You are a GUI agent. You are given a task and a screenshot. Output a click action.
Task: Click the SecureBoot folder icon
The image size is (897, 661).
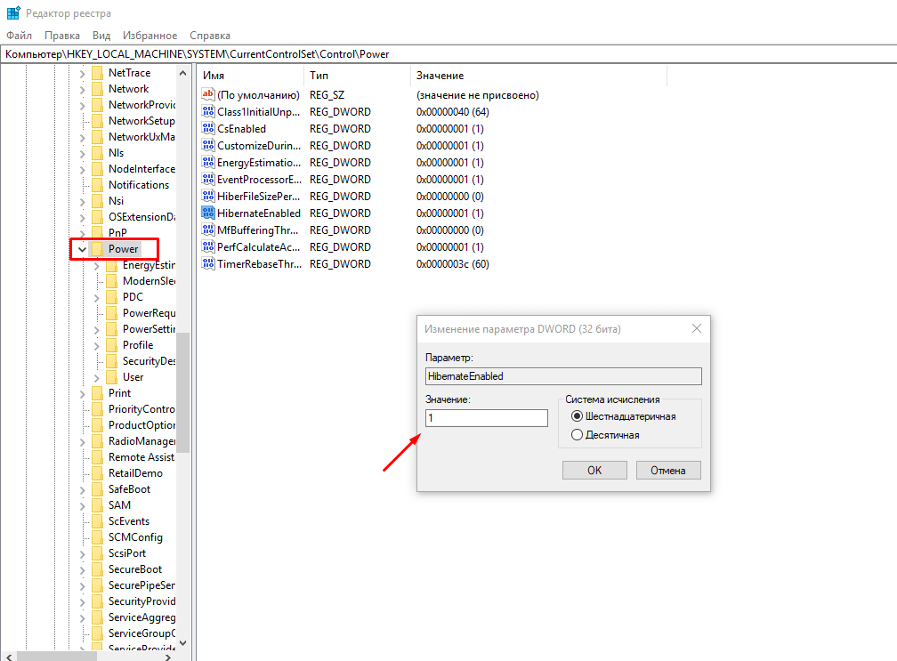pyautogui.click(x=98, y=569)
